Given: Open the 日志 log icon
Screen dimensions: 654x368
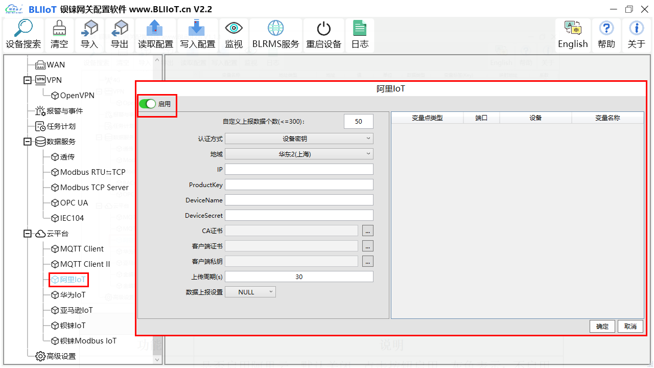Looking at the screenshot, I should click(x=360, y=35).
